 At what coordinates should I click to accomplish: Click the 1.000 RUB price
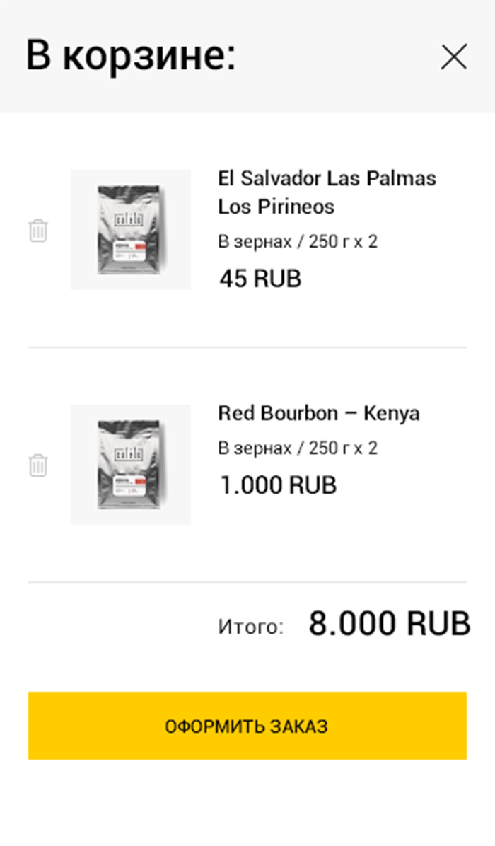click(278, 485)
